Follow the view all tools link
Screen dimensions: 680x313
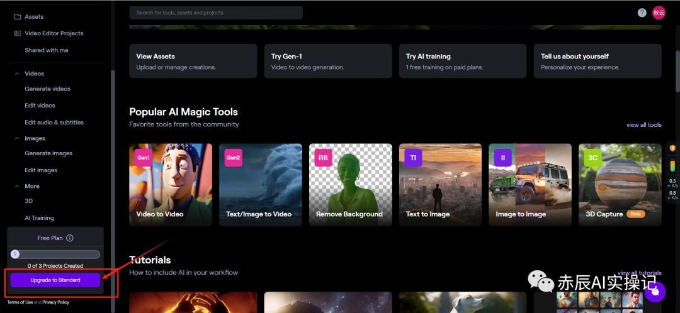[644, 124]
